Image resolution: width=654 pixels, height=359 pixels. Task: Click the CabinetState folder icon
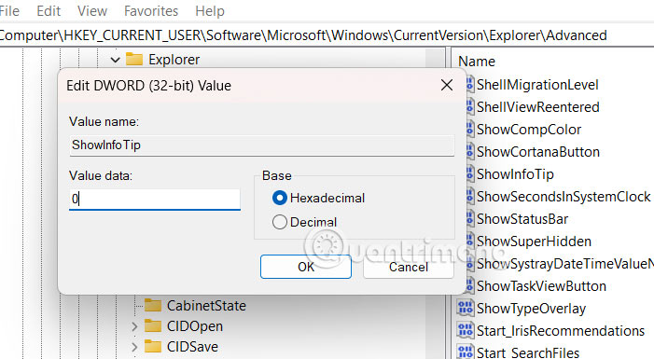pos(153,306)
